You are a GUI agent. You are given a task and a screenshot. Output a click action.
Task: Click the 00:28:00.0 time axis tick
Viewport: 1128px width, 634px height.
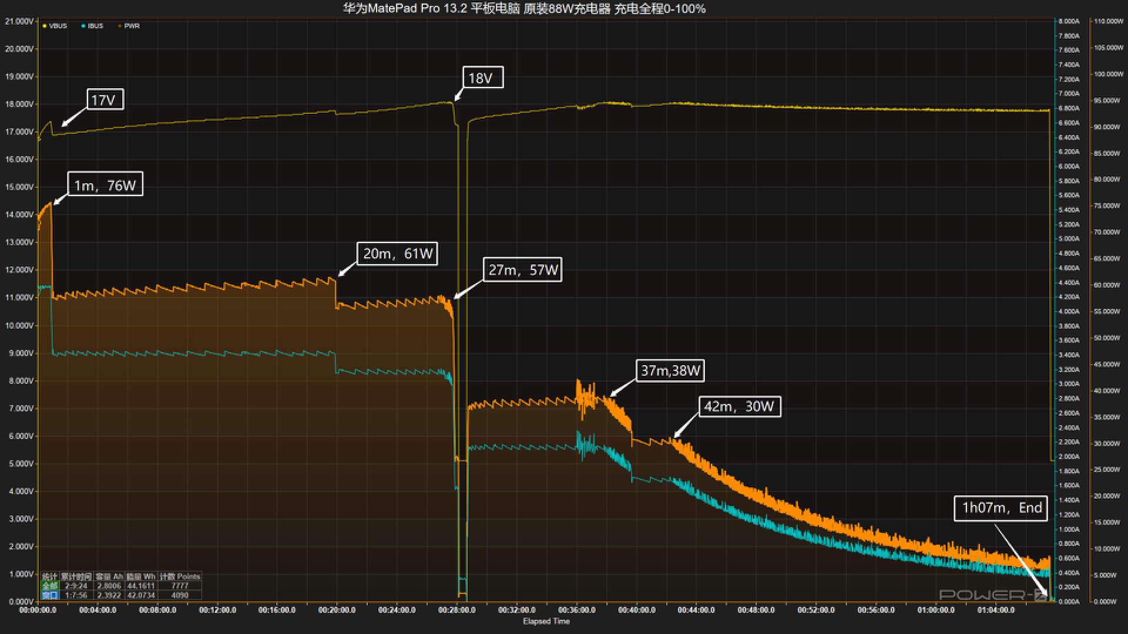click(x=456, y=610)
